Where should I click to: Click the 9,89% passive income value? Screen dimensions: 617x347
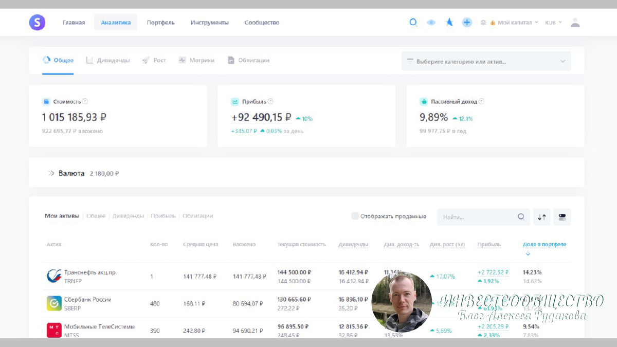click(x=433, y=117)
